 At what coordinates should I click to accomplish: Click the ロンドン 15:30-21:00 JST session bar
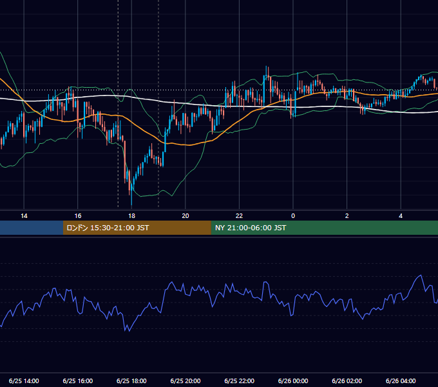click(137, 228)
